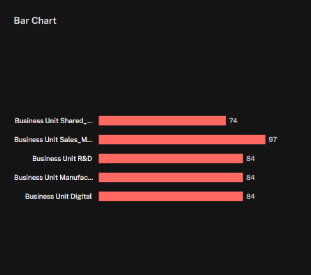311x275 pixels.
Task: Select the Business Unit Shared_ label
Action: (54, 121)
